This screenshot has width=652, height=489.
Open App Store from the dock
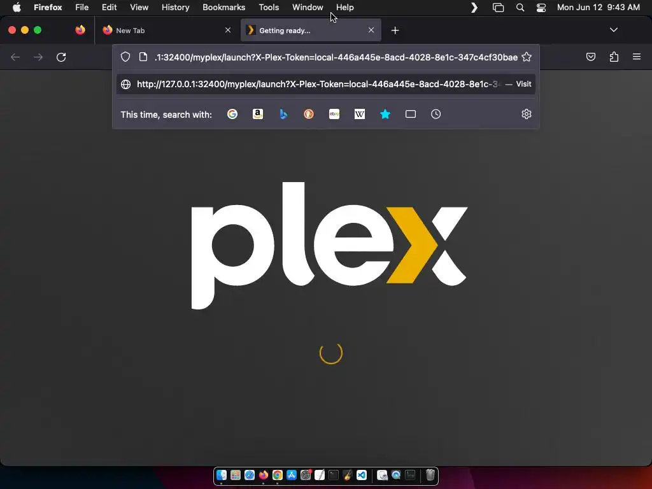292,475
